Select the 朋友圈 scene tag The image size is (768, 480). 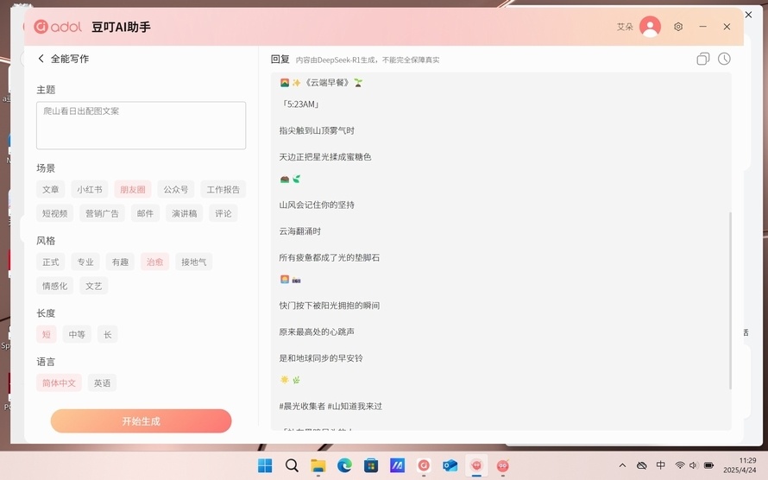point(133,190)
